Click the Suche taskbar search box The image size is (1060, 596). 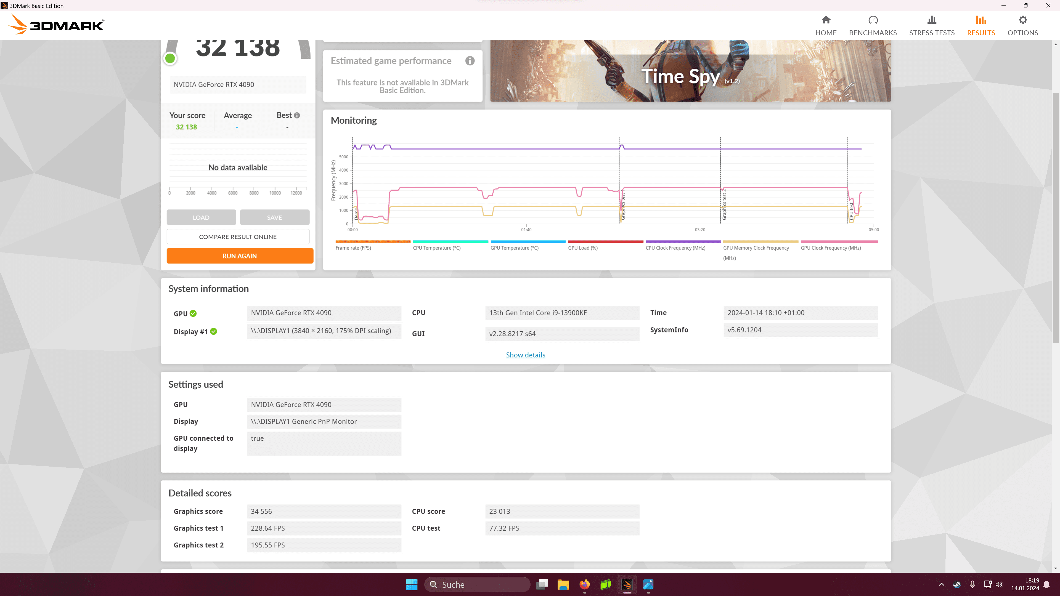coord(477,584)
